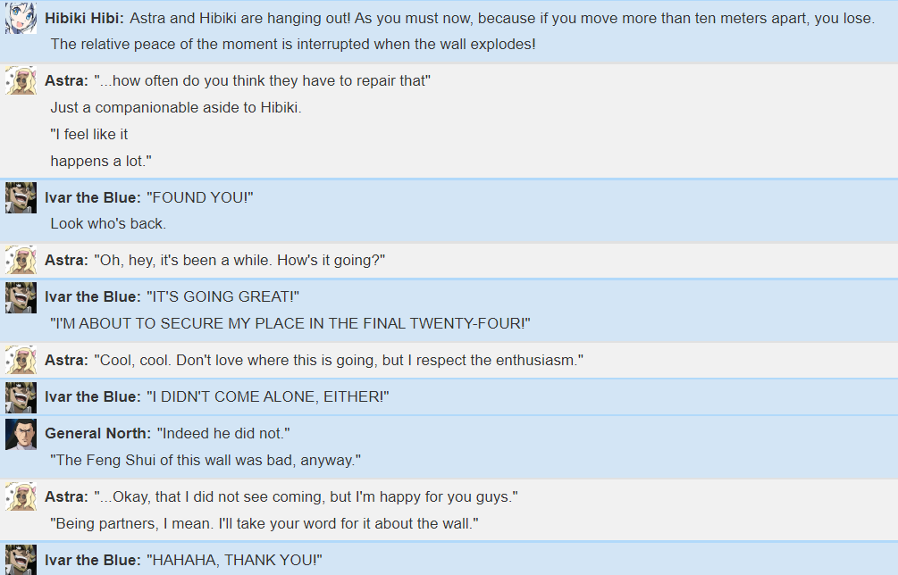Click the "FINAL TWENTY-FOUR" message line

click(290, 324)
